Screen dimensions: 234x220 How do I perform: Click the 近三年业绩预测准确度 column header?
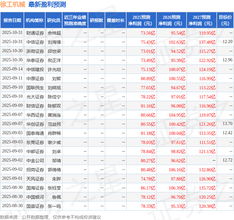click(75, 20)
